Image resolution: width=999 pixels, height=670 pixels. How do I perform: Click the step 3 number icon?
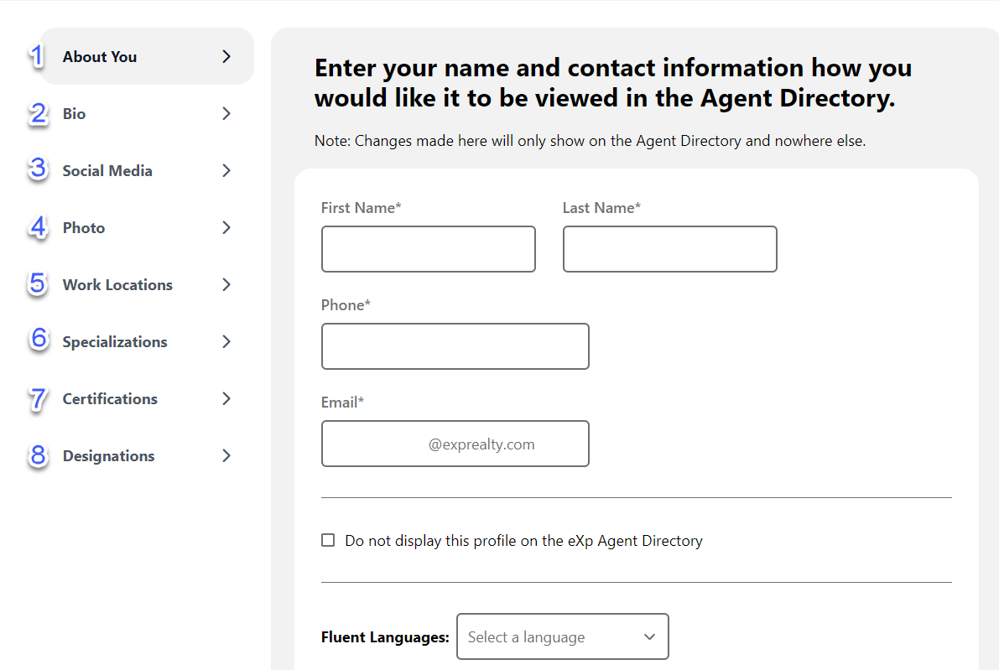coord(39,170)
